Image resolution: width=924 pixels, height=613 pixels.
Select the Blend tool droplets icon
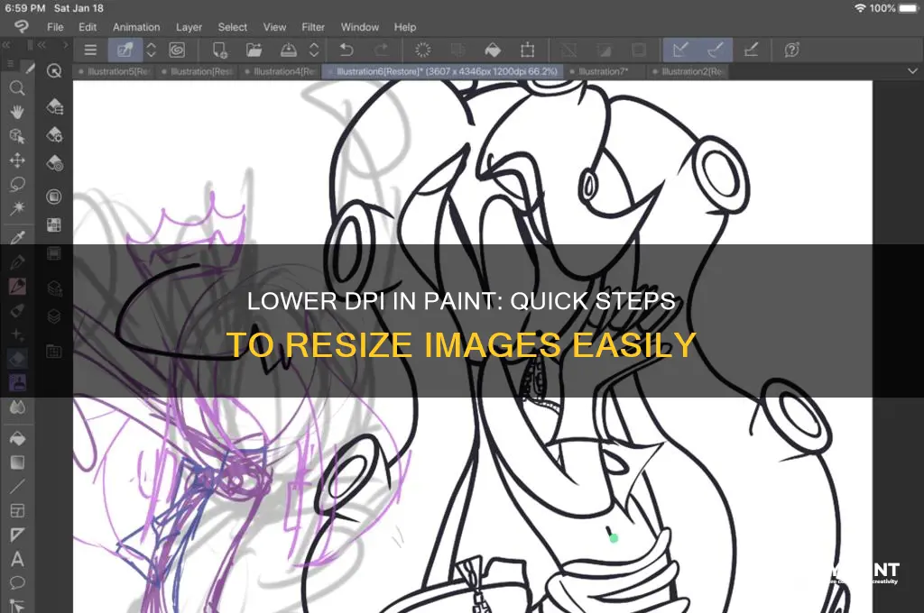click(17, 407)
